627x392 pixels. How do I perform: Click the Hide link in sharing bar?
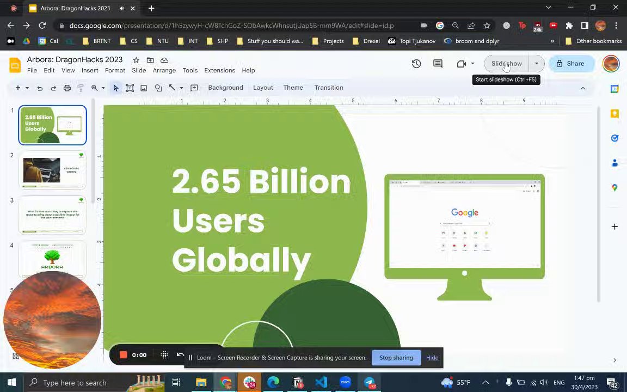coord(432,358)
